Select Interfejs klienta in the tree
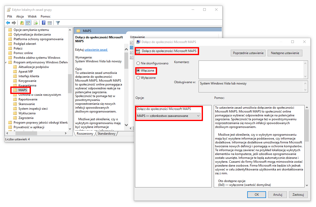Viewport: 316px width, 207px height. (x=29, y=76)
